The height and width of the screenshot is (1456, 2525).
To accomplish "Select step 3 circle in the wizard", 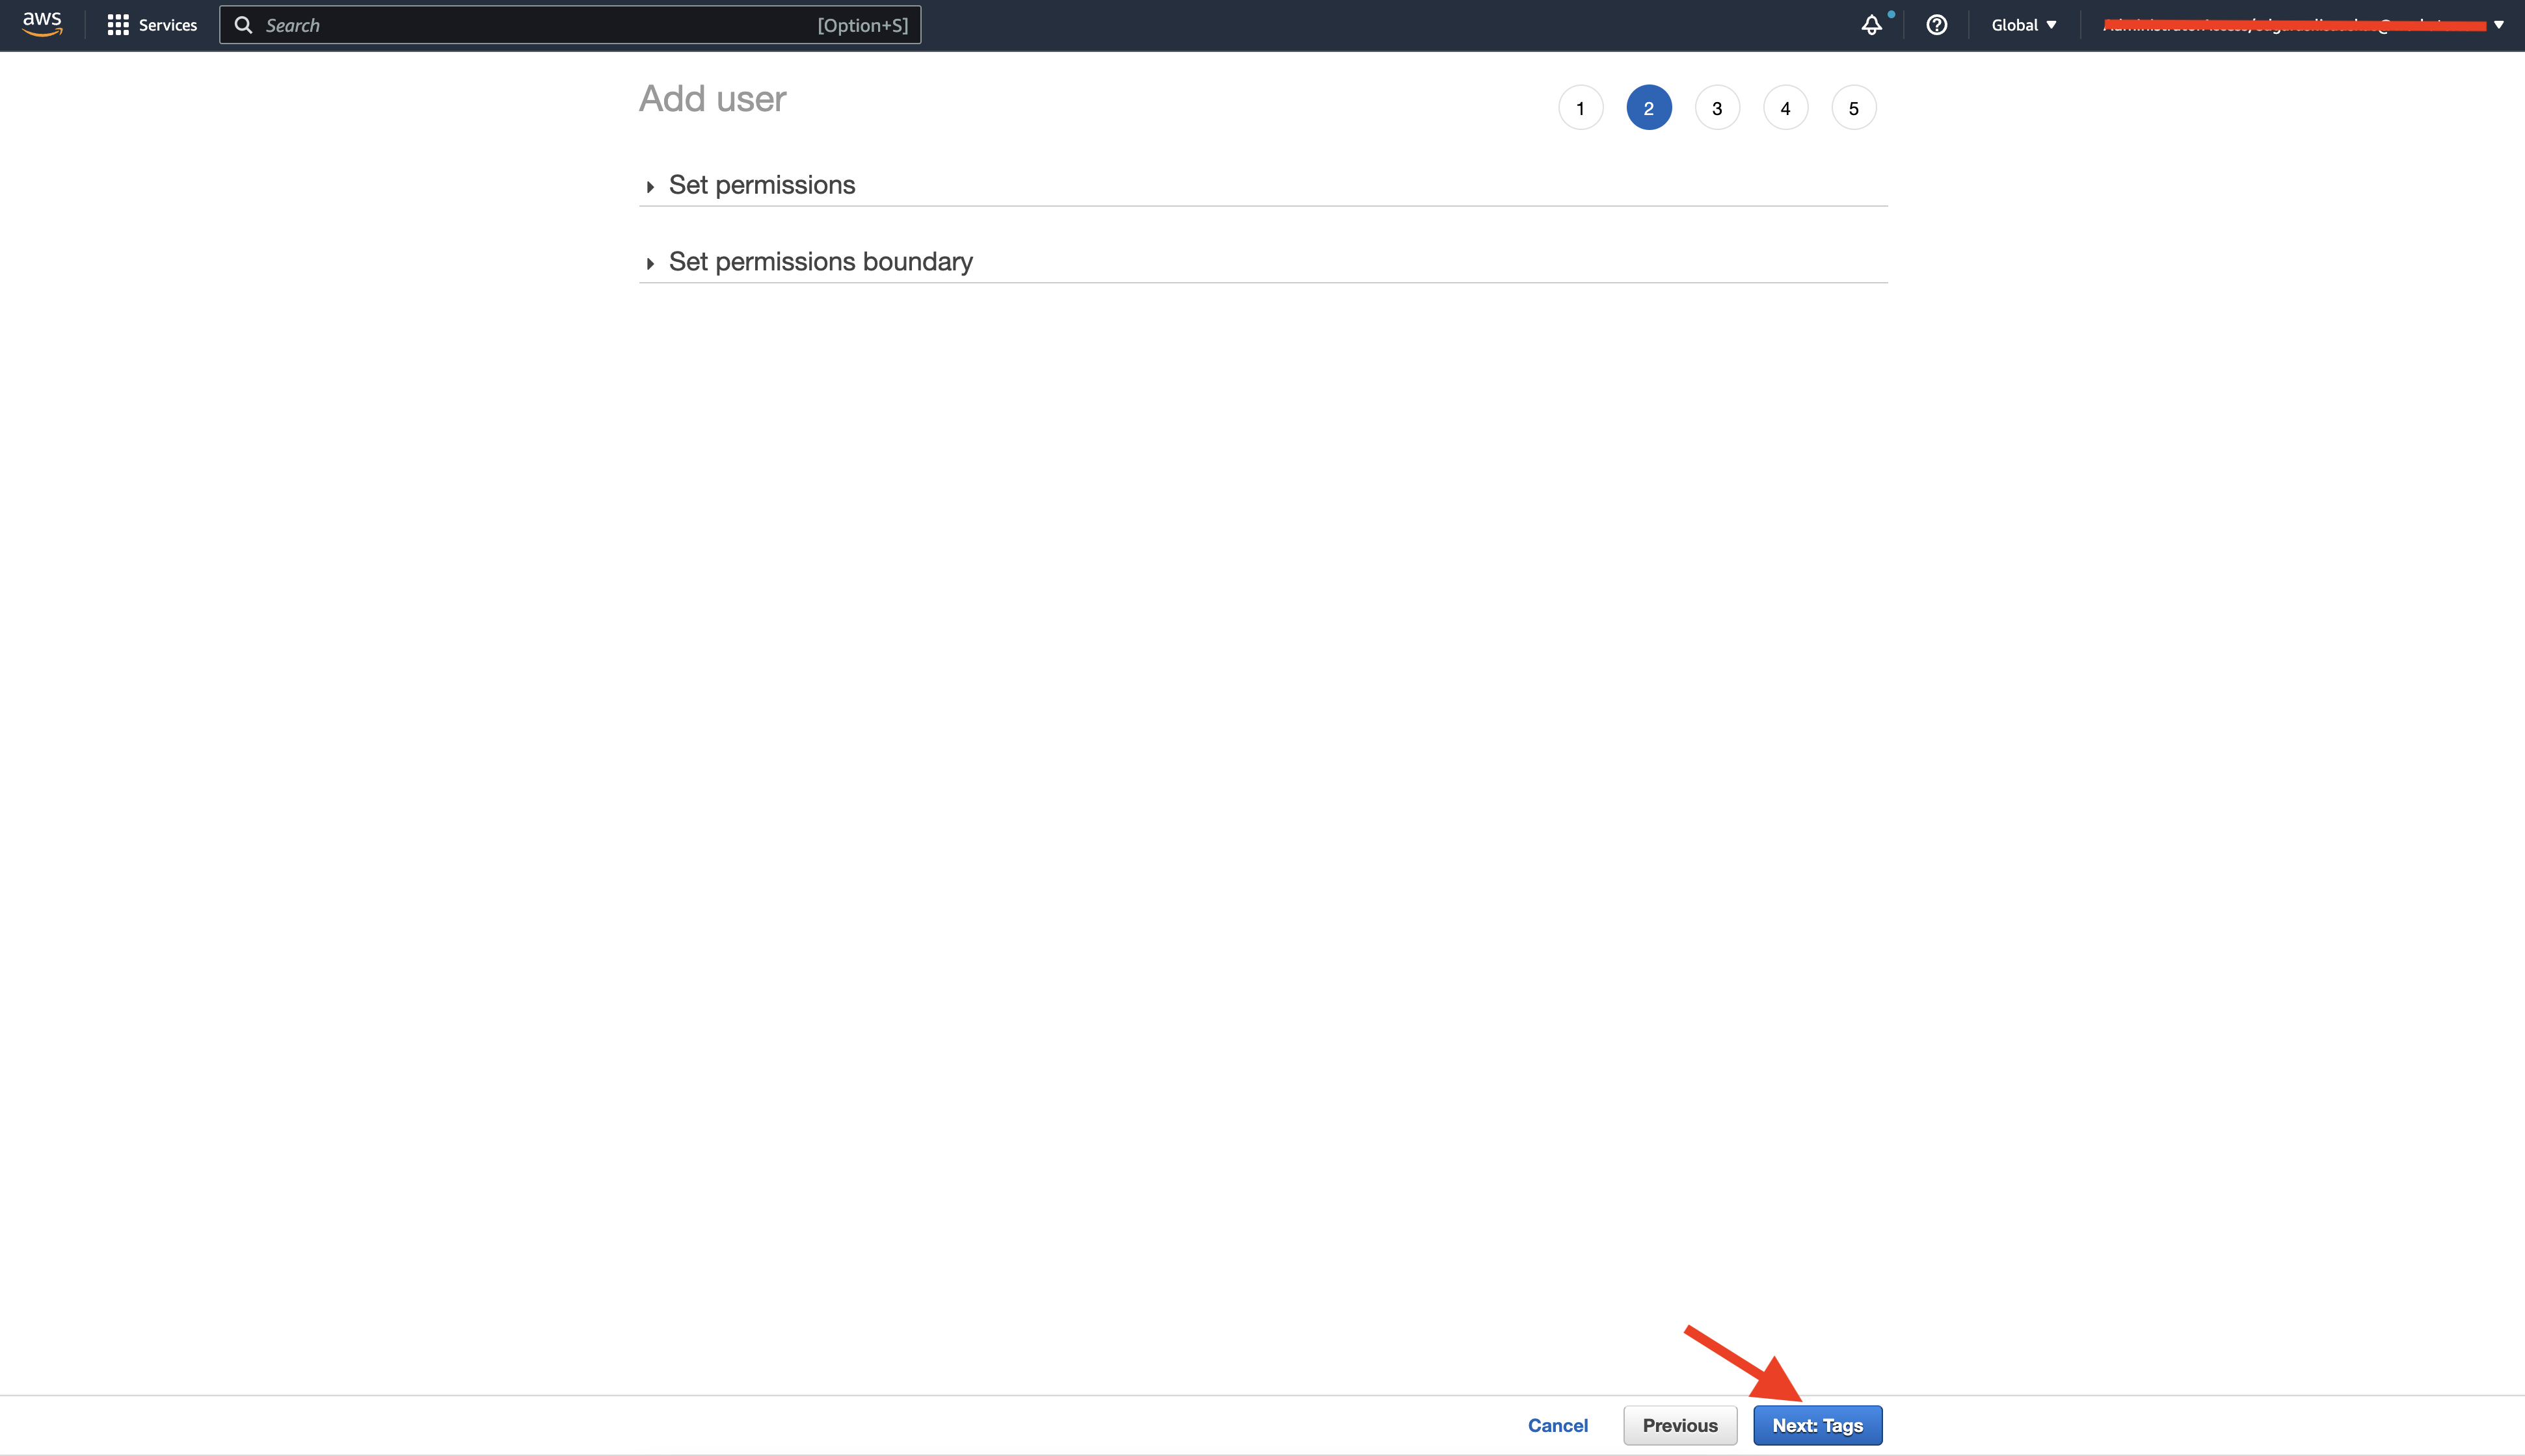I will 1717,107.
